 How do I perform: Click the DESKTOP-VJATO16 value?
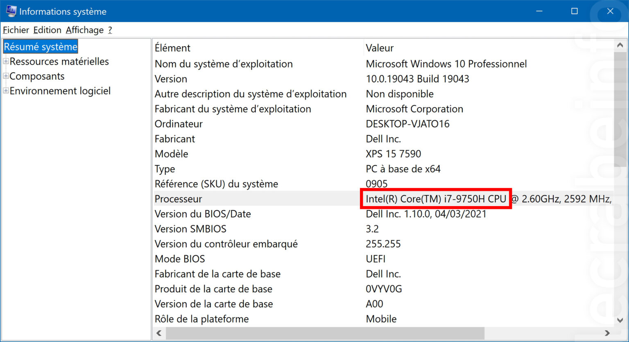click(x=407, y=124)
